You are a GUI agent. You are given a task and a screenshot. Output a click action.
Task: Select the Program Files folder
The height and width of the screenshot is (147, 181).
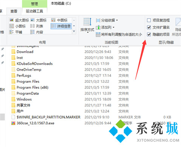tap(28, 82)
